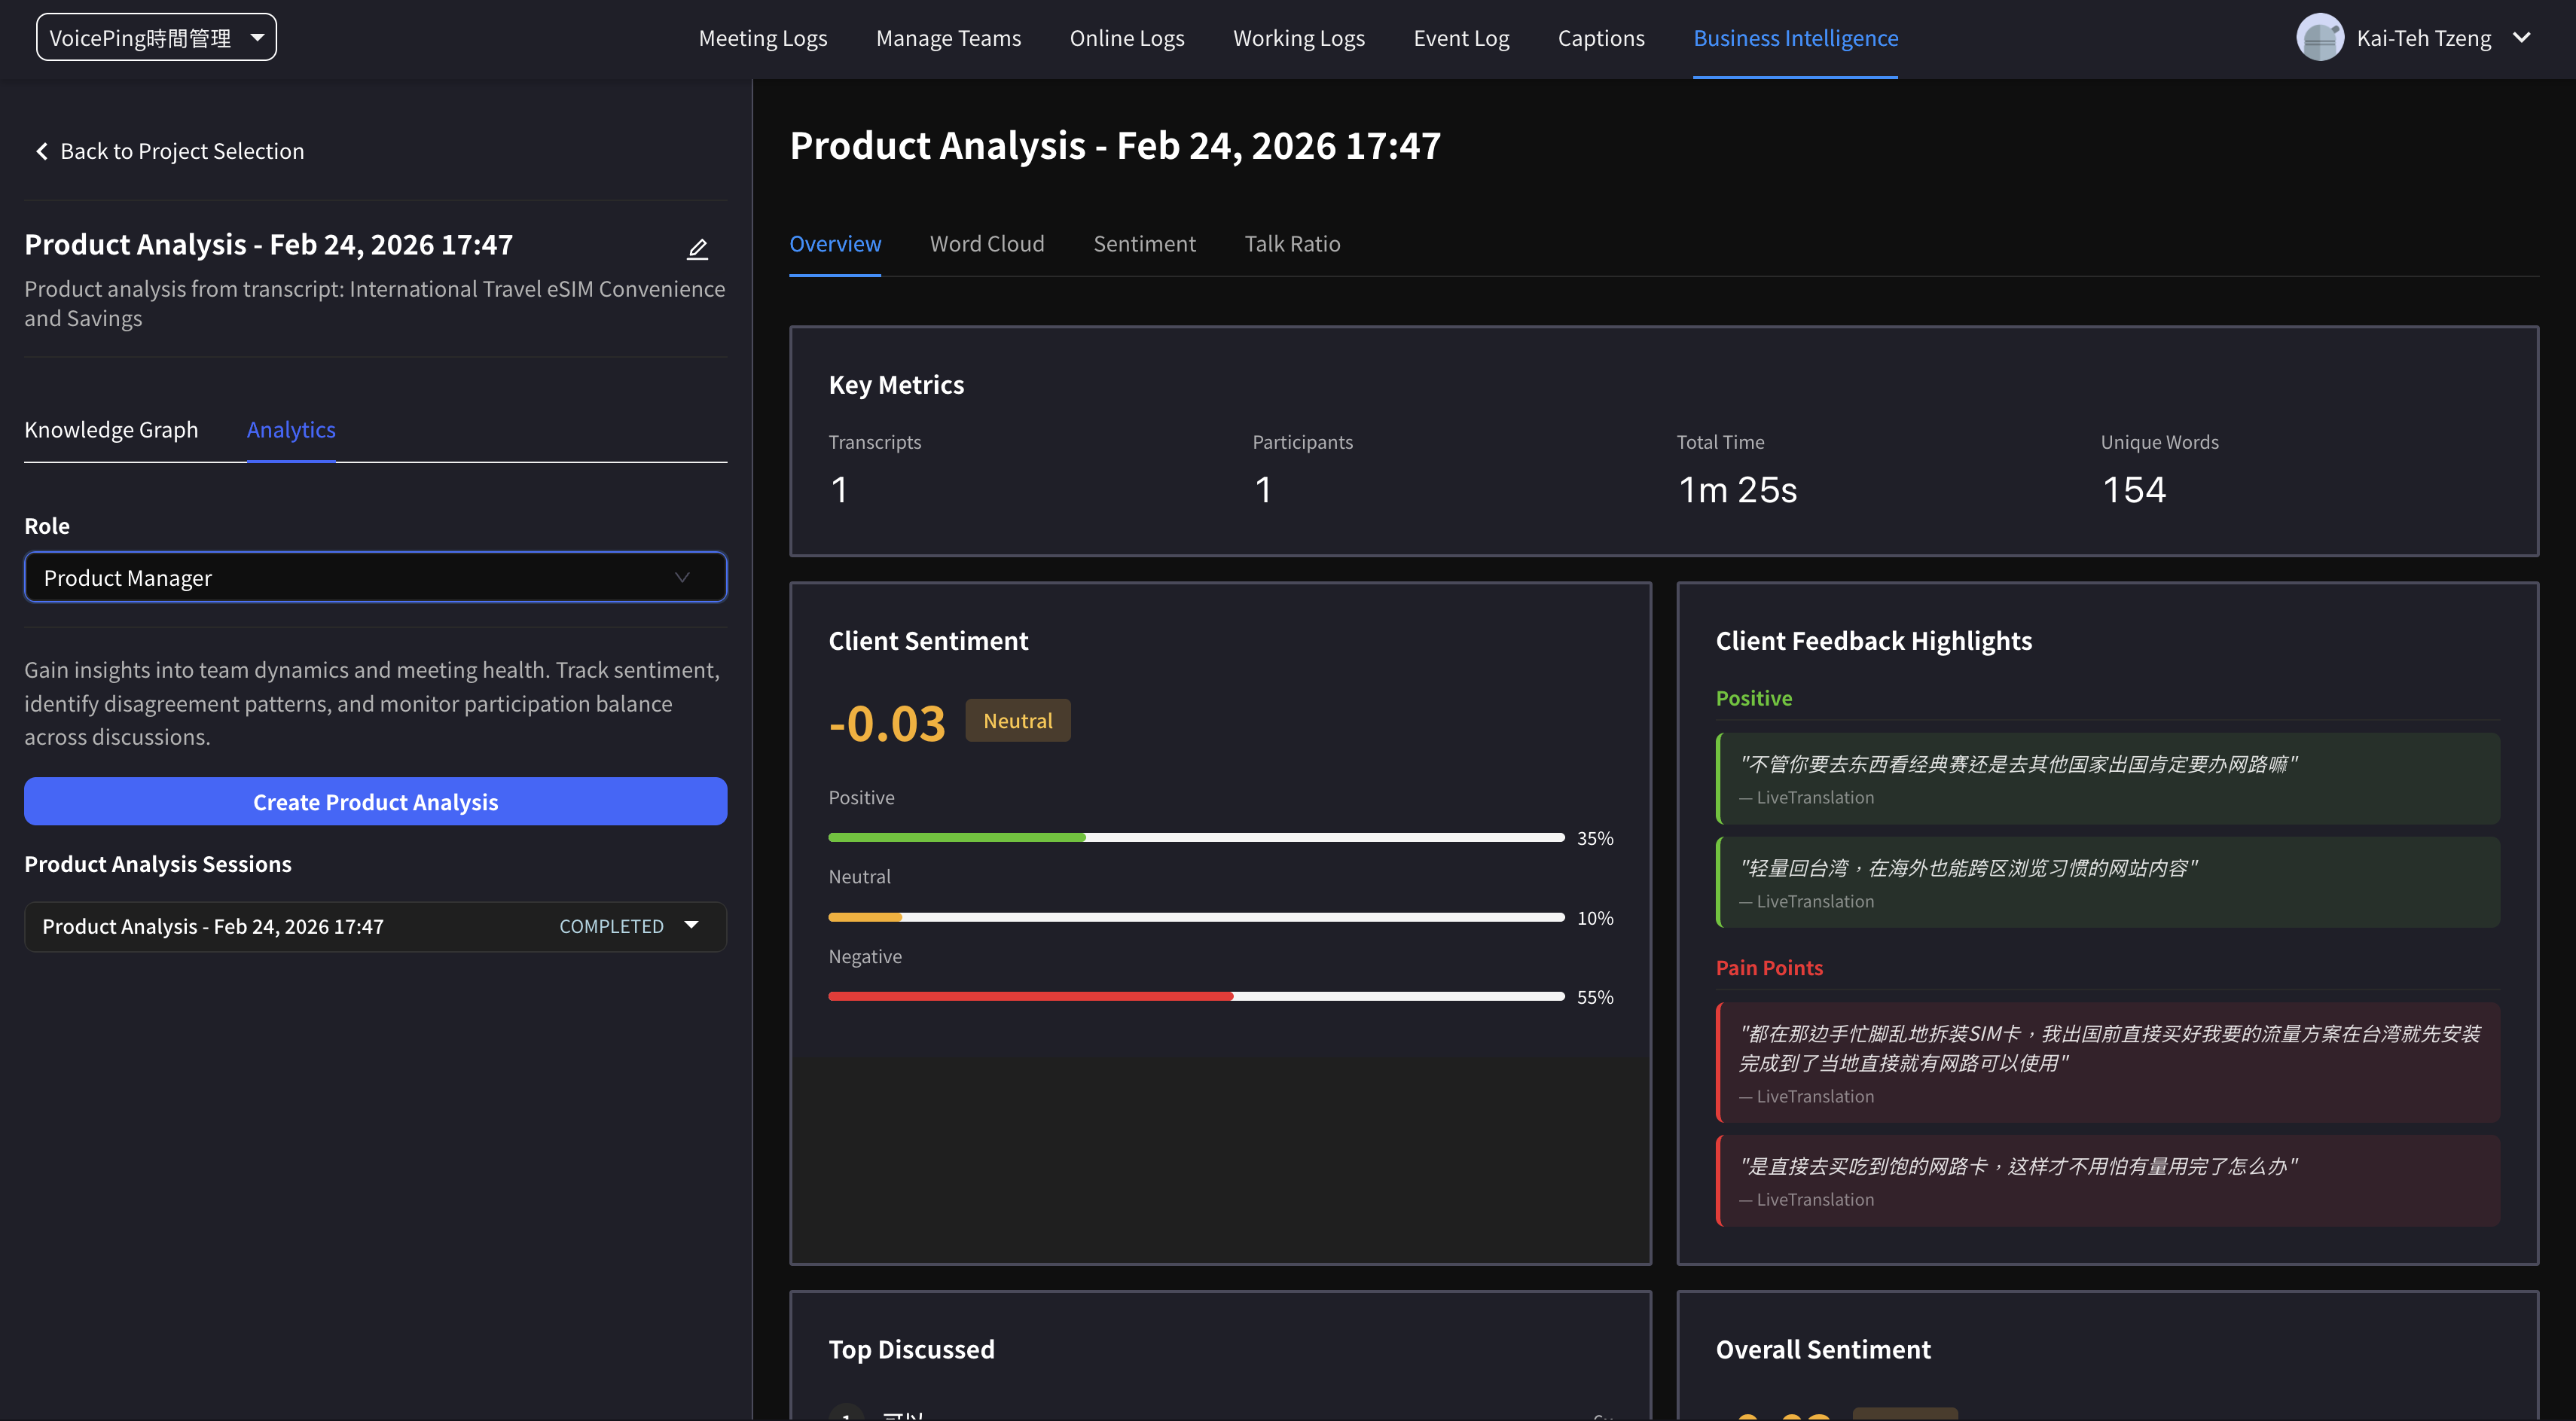Click the user avatar picture
The width and height of the screenshot is (2576, 1421).
(2319, 38)
